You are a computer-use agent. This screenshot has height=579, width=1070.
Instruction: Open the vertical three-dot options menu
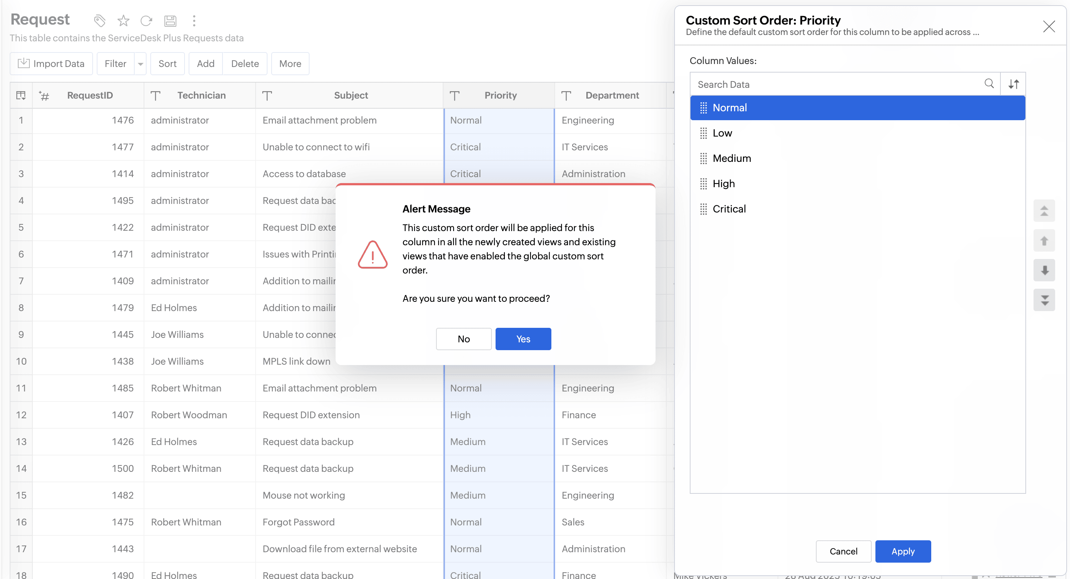(194, 20)
